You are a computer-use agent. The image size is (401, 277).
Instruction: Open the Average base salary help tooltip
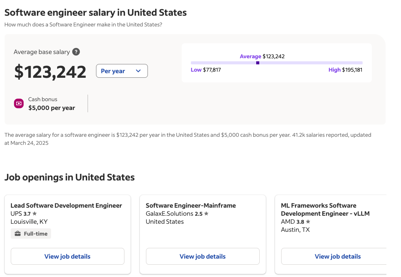(75, 52)
